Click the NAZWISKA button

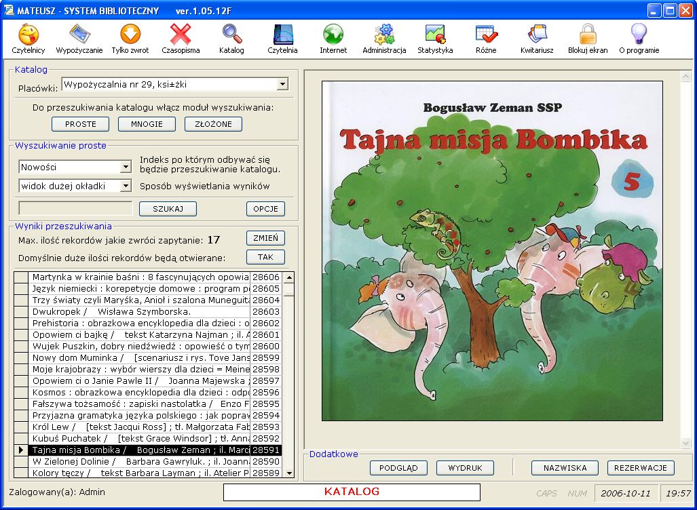[x=565, y=468]
